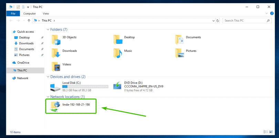Select the linda-192-168-21-186 network location
The image size is (279, 138).
point(71,106)
